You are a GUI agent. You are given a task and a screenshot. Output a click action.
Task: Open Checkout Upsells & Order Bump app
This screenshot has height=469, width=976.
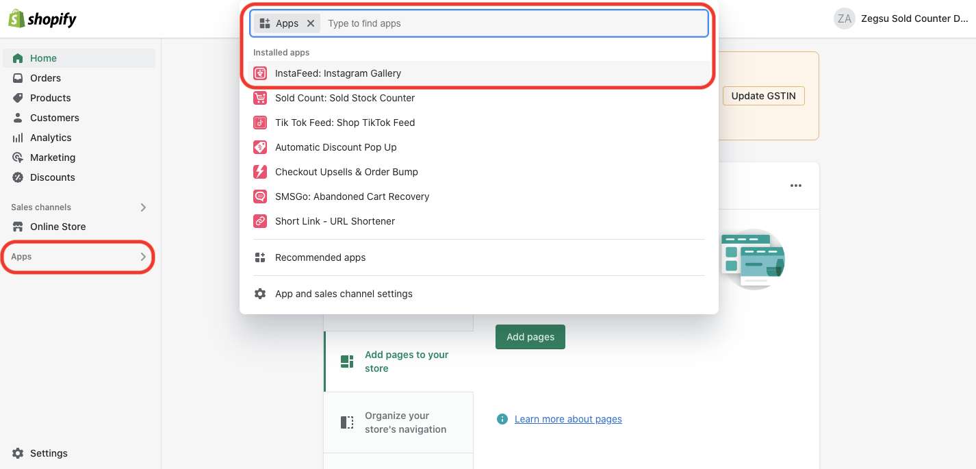click(x=346, y=172)
